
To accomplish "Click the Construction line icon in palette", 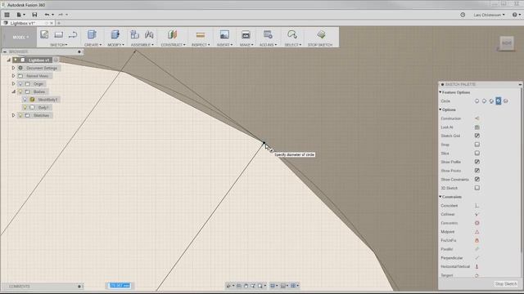I will pyautogui.click(x=477, y=118).
